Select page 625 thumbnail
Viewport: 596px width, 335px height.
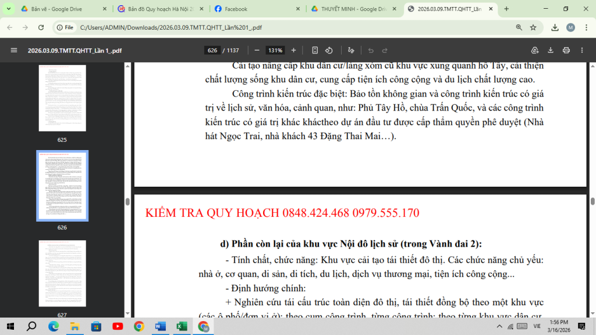(62, 98)
